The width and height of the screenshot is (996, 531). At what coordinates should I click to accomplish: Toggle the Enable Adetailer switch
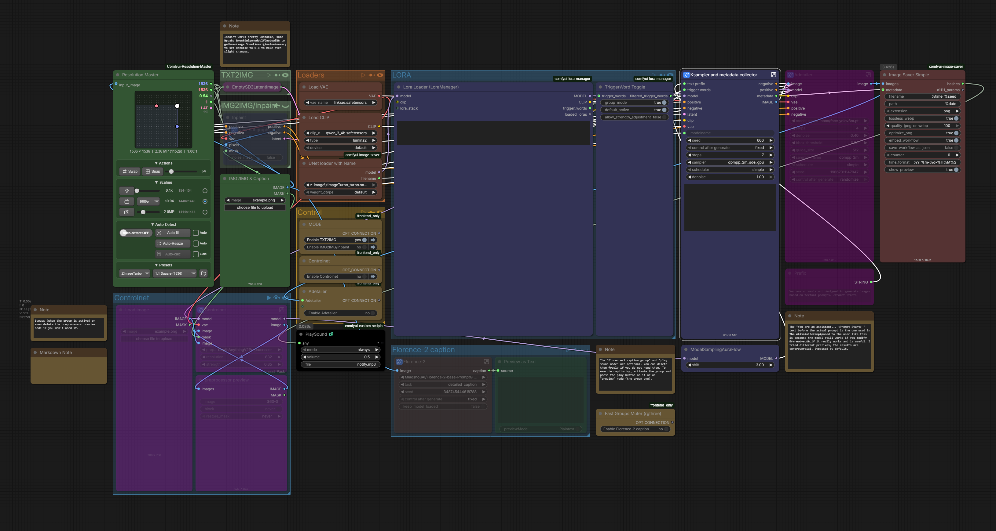pyautogui.click(x=373, y=313)
